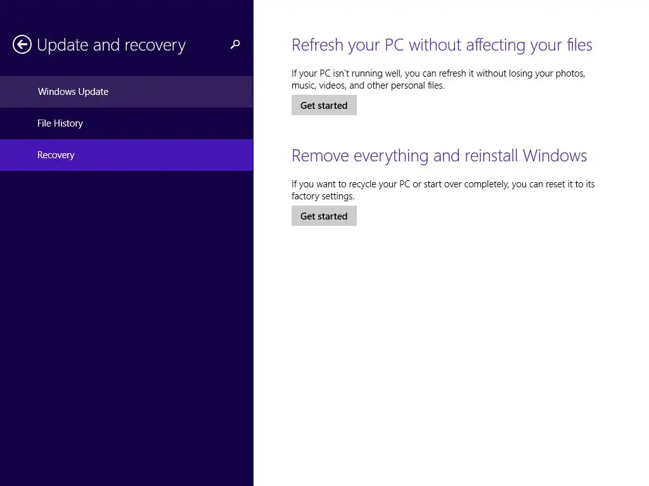Open the search magnifier icon
Image resolution: width=649 pixels, height=486 pixels.
point(235,44)
